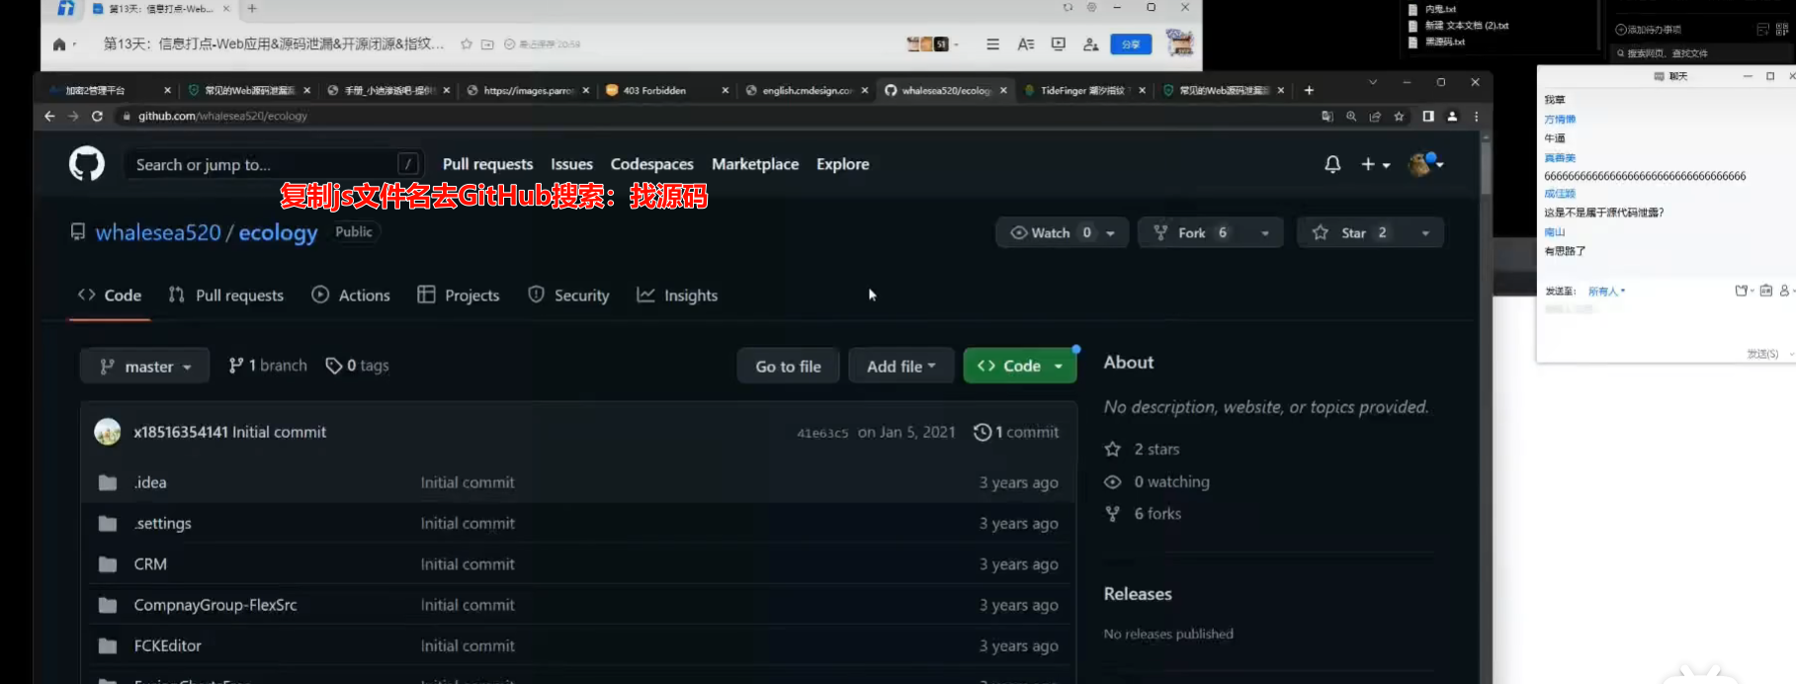Open the whalesea520 owner link

[158, 232]
